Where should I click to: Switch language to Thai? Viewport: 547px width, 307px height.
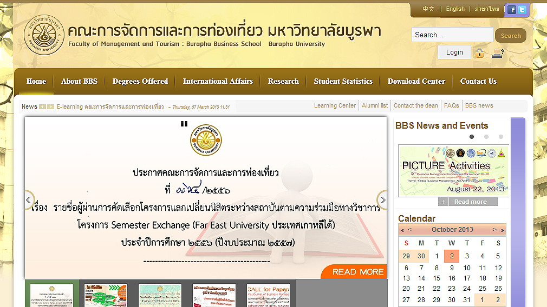coord(487,9)
